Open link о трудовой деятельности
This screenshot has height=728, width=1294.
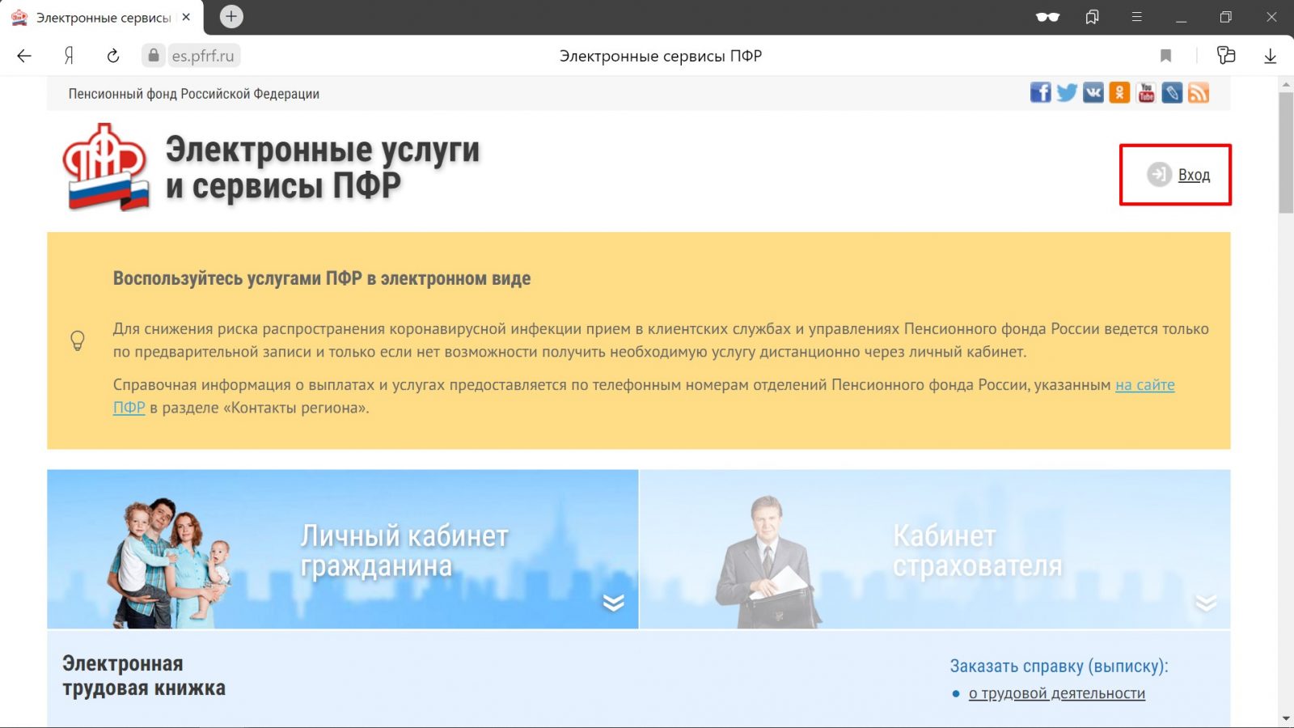click(x=1056, y=693)
